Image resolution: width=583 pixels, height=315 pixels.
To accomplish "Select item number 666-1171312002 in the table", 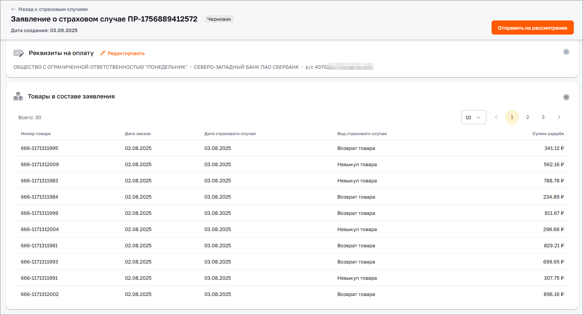I will tap(40, 294).
